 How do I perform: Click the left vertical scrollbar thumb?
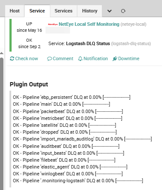pos(2,123)
